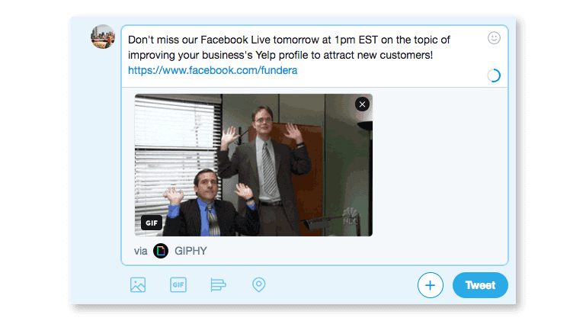Add another tweet with the plus button
This screenshot has width=586, height=321.
click(x=430, y=285)
